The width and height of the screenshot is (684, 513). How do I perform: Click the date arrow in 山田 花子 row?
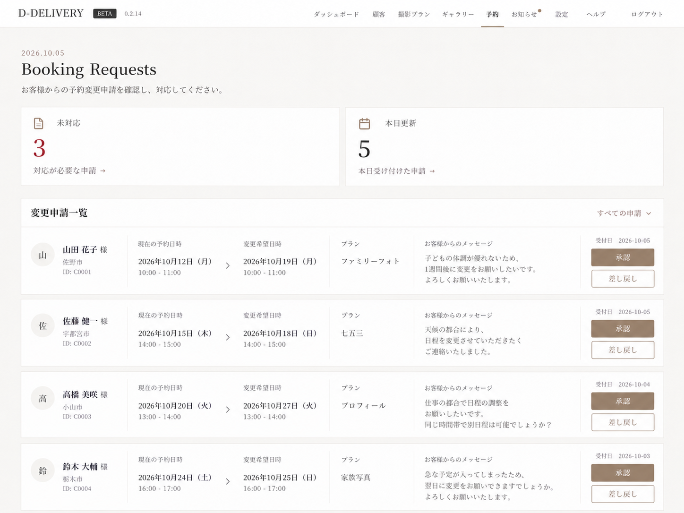tap(228, 266)
